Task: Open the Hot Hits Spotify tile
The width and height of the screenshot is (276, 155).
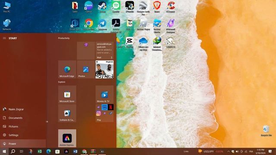Action: pos(104,69)
